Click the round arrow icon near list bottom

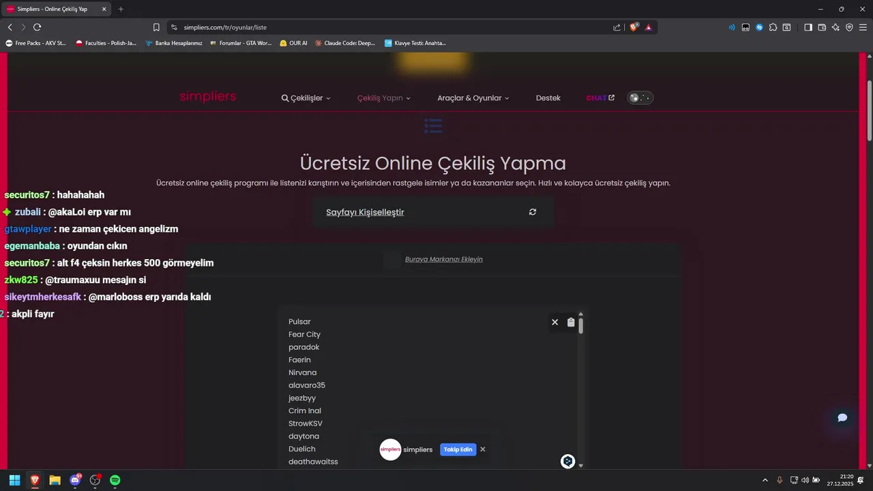(x=567, y=462)
